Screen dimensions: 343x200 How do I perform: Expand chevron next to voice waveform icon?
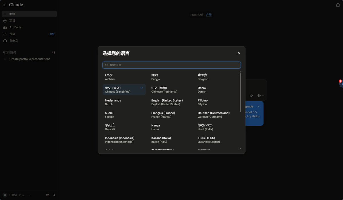tap(263, 96)
